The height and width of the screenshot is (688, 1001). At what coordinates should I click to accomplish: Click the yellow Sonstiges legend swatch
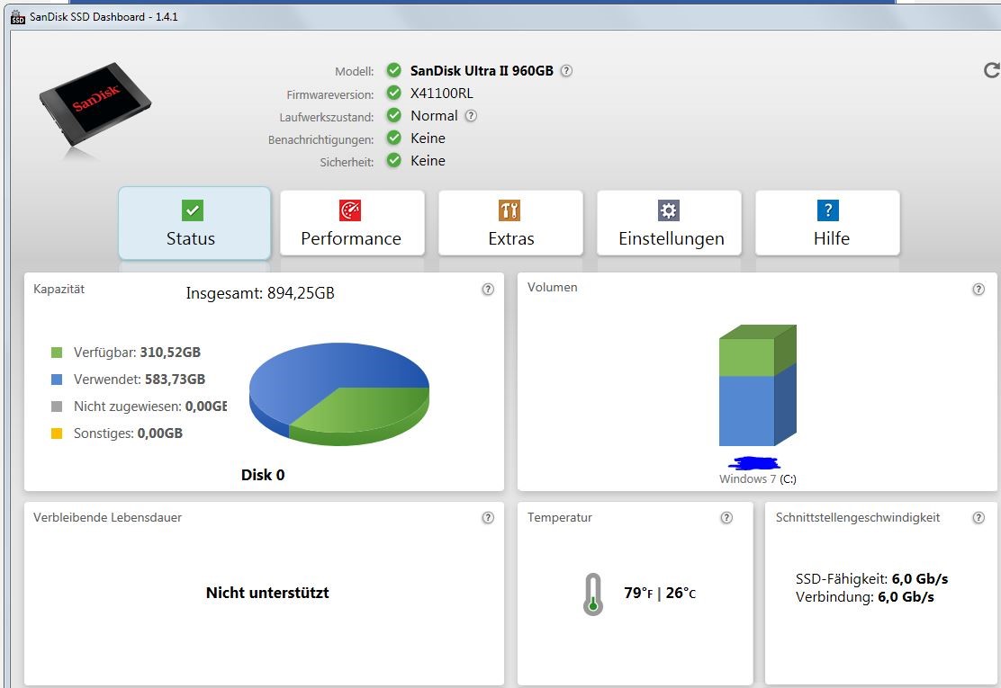(x=57, y=433)
